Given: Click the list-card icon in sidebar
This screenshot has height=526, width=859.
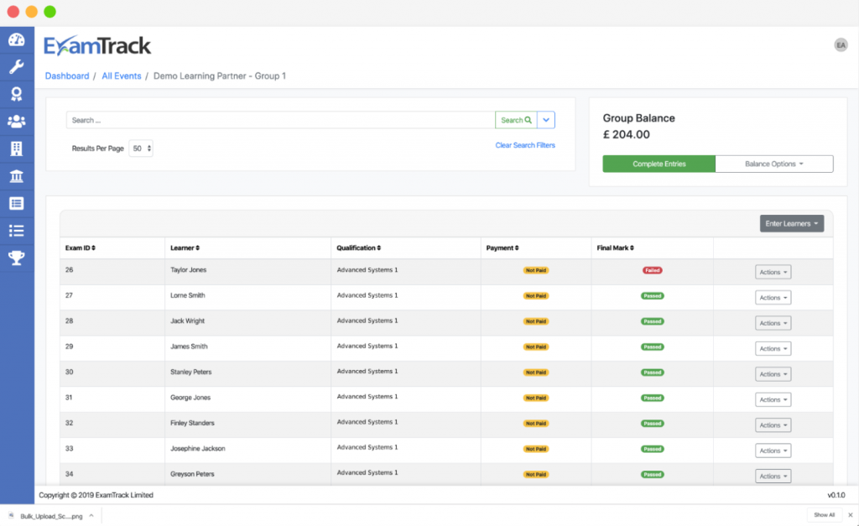Looking at the screenshot, I should (17, 203).
